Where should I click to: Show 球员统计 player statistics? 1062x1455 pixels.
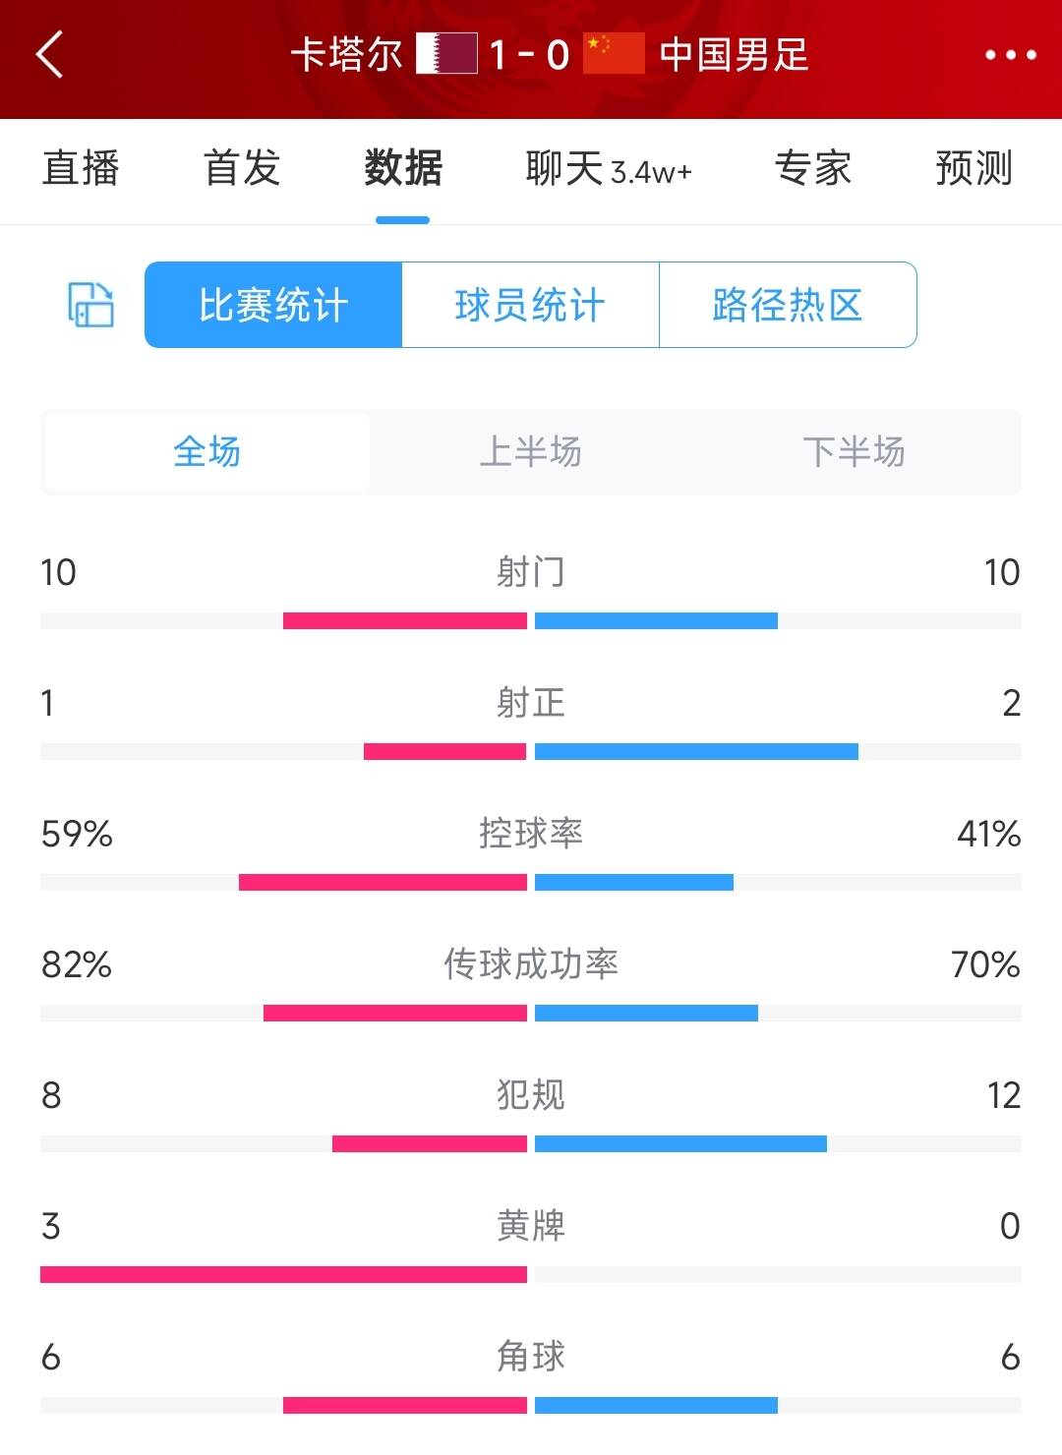[x=530, y=305]
